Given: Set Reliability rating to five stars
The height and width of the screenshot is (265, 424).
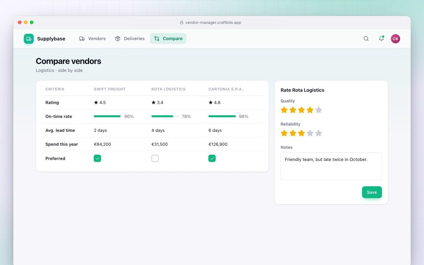Looking at the screenshot, I should click(319, 133).
